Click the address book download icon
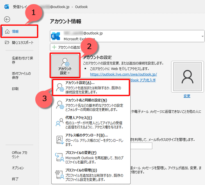Image resolution: width=205 pixels, height=185 pixels. coord(60,140)
